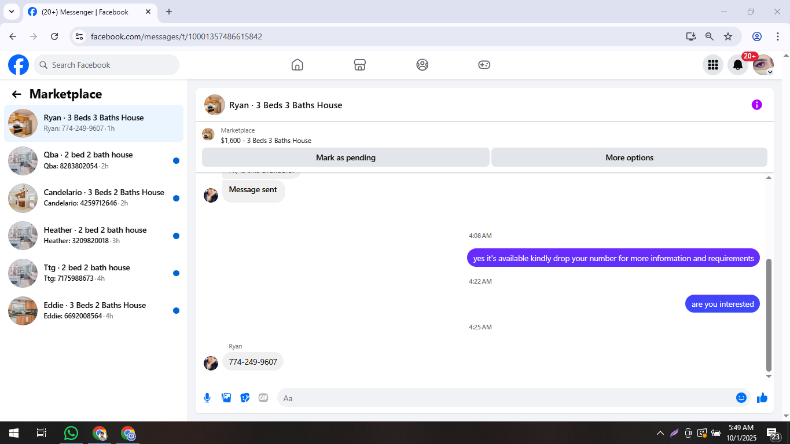This screenshot has width=790, height=444.
Task: Click install app icon in address bar
Action: (691, 36)
